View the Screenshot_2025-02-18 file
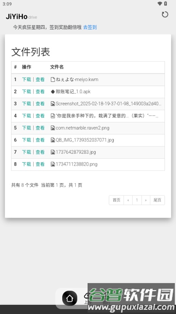176x314 pixels. 40,104
